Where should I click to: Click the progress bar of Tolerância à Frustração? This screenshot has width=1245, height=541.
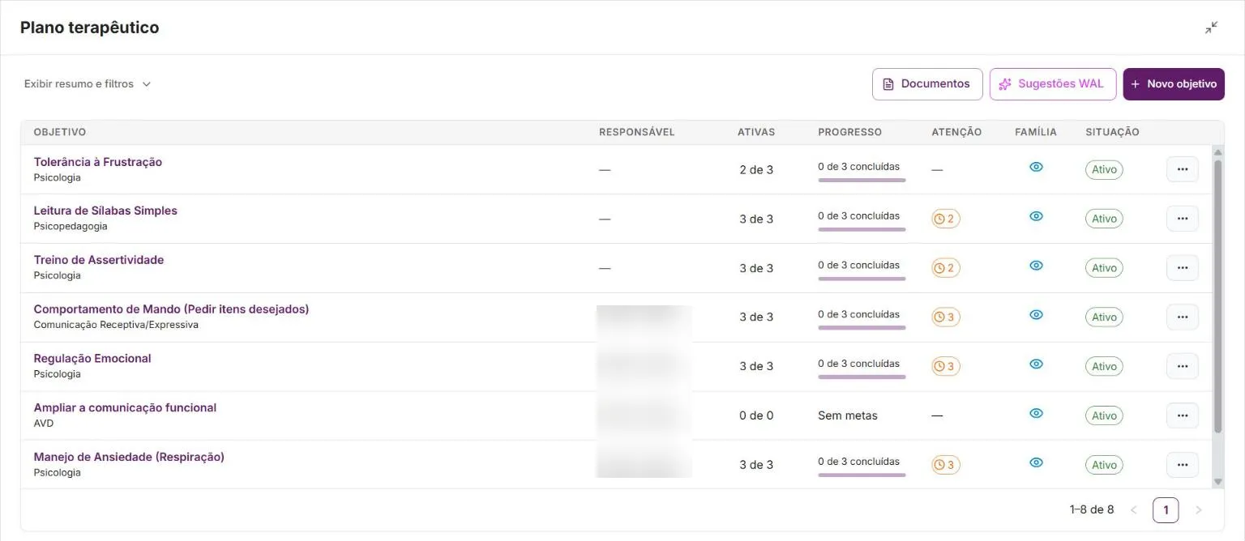(862, 180)
